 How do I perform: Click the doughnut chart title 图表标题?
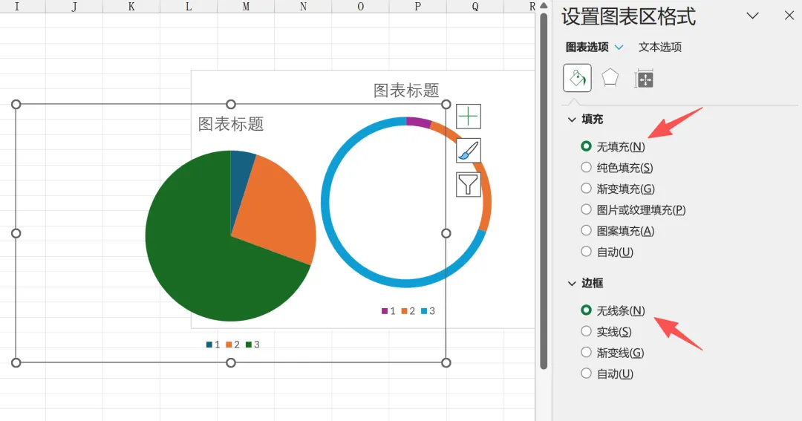(406, 91)
